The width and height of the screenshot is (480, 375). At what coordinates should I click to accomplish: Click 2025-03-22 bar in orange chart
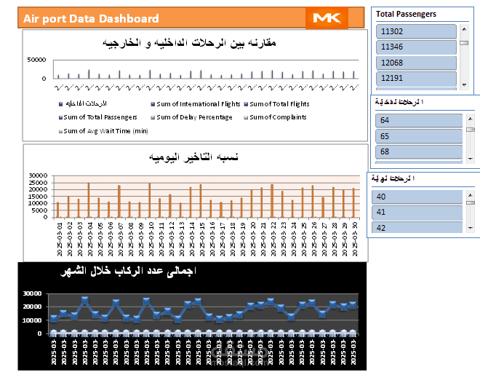pyautogui.click(x=272, y=201)
